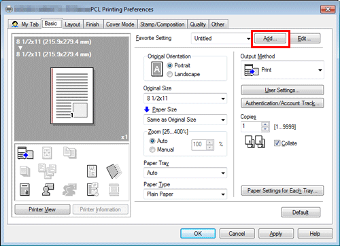Click the Apply button
Image resolution: width=340 pixels, height=246 pixels.
pyautogui.click(x=276, y=234)
